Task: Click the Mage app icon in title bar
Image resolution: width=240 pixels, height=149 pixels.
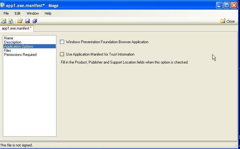Action: pyautogui.click(x=2, y=5)
